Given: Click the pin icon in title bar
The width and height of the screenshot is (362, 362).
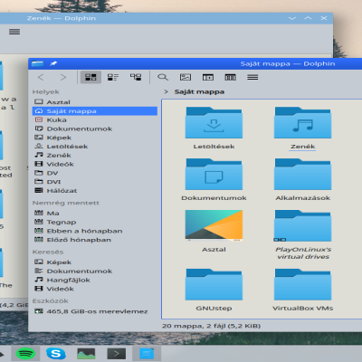Looking at the screenshot, I should pyautogui.click(x=53, y=63).
